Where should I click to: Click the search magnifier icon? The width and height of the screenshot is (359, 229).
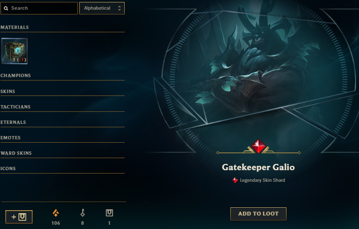tap(6, 8)
